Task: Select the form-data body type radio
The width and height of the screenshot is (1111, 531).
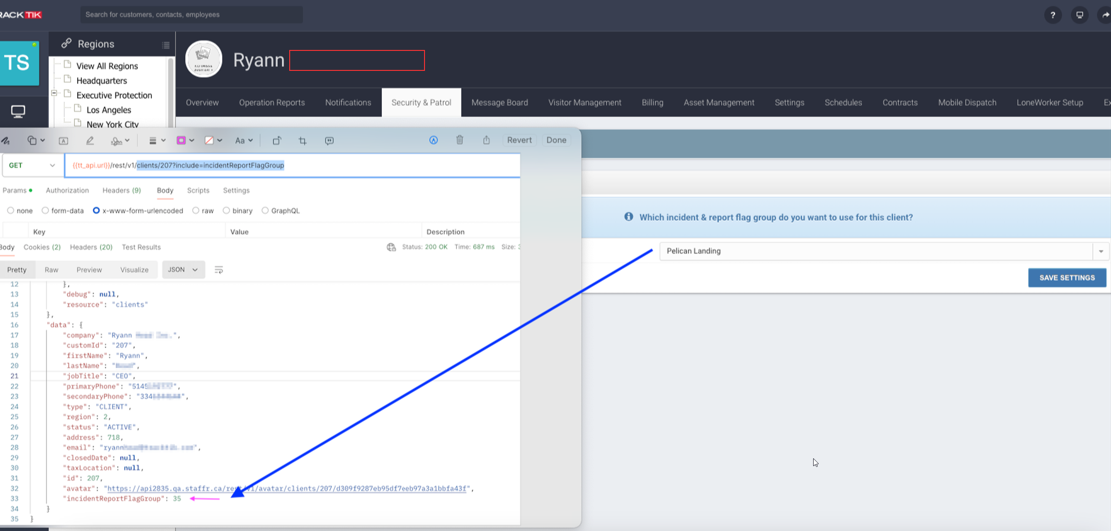Action: (45, 211)
